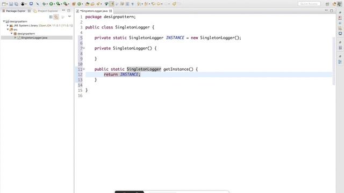Click 'public class SingletonLogger {' on line 3
Image resolution: width=344 pixels, height=193 pixels.
pos(119,27)
